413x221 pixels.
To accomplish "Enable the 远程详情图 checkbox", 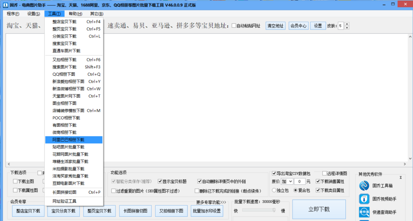I will (x=324, y=173).
